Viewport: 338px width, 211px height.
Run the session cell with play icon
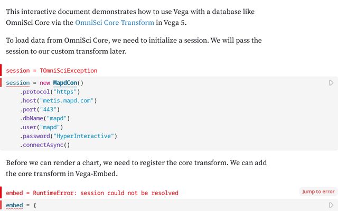point(331,83)
